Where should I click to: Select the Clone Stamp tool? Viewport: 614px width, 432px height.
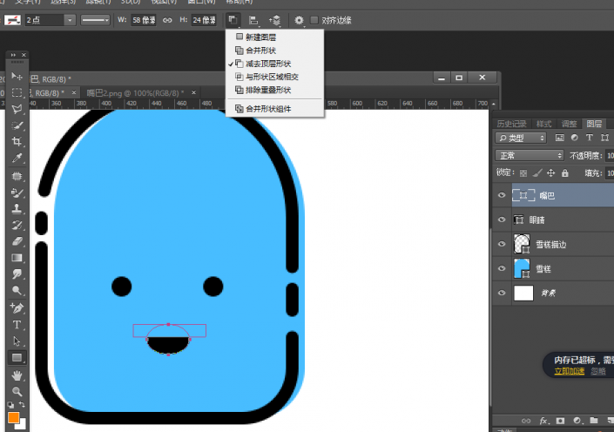click(17, 208)
